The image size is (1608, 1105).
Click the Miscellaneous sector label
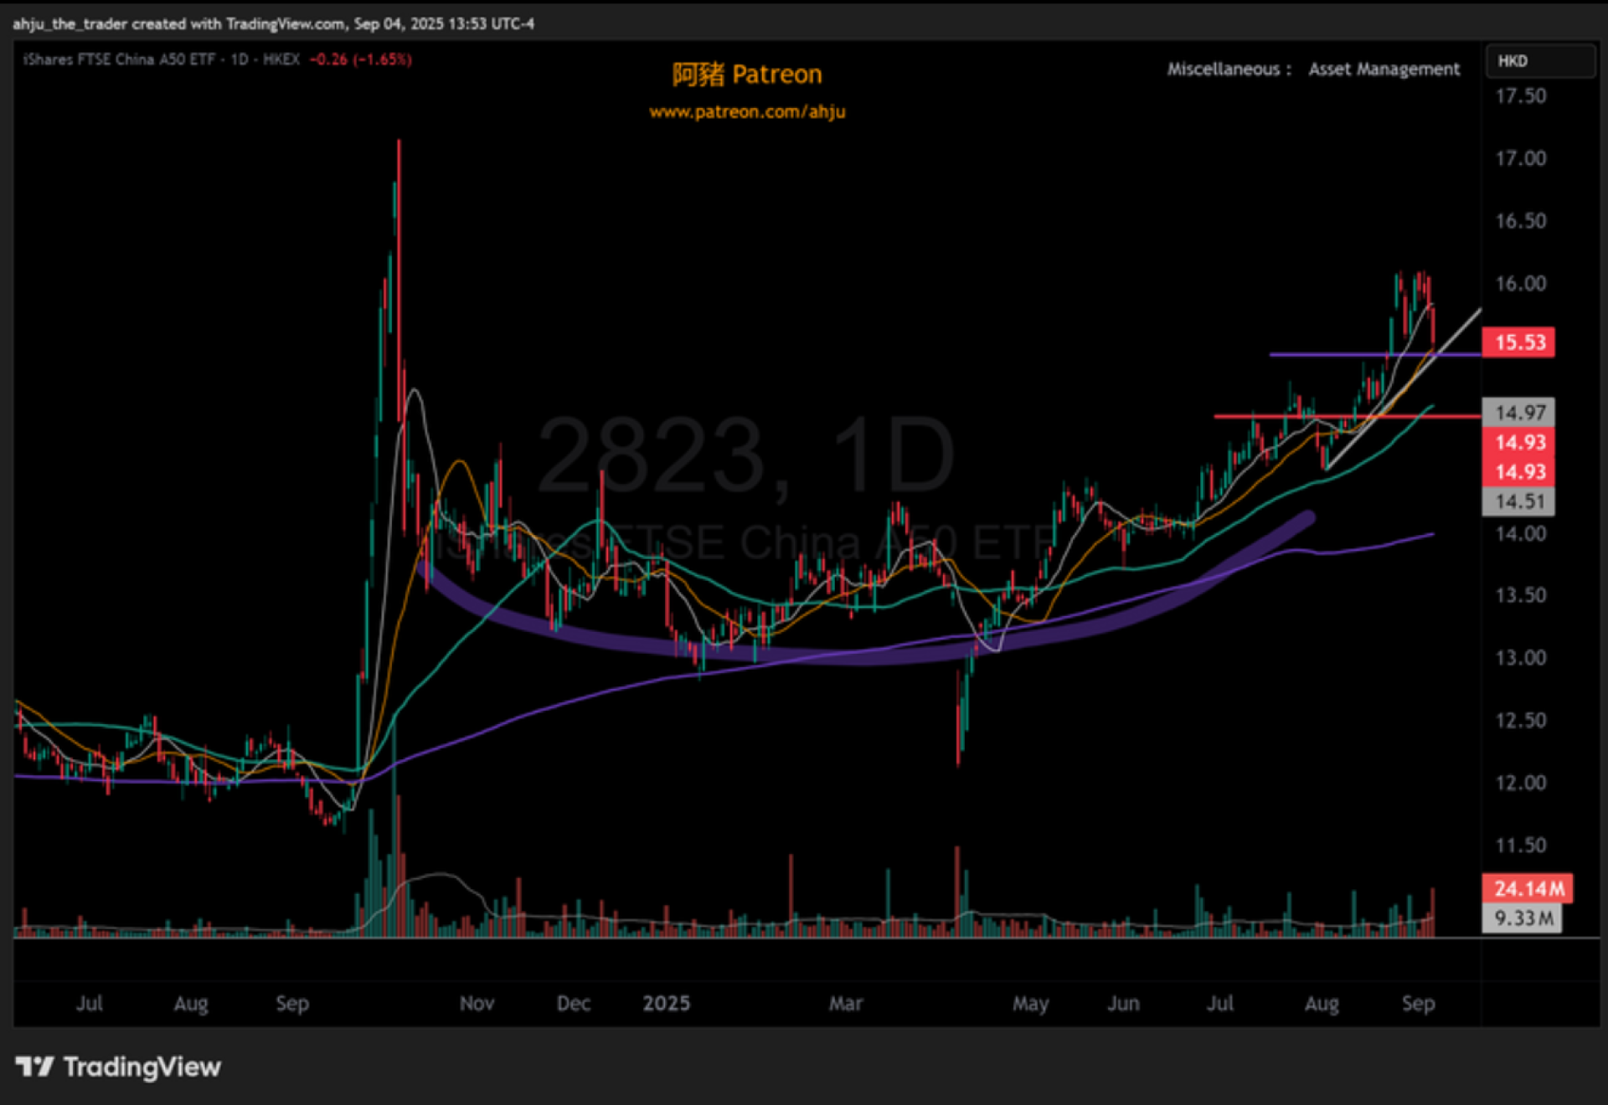coord(1224,69)
